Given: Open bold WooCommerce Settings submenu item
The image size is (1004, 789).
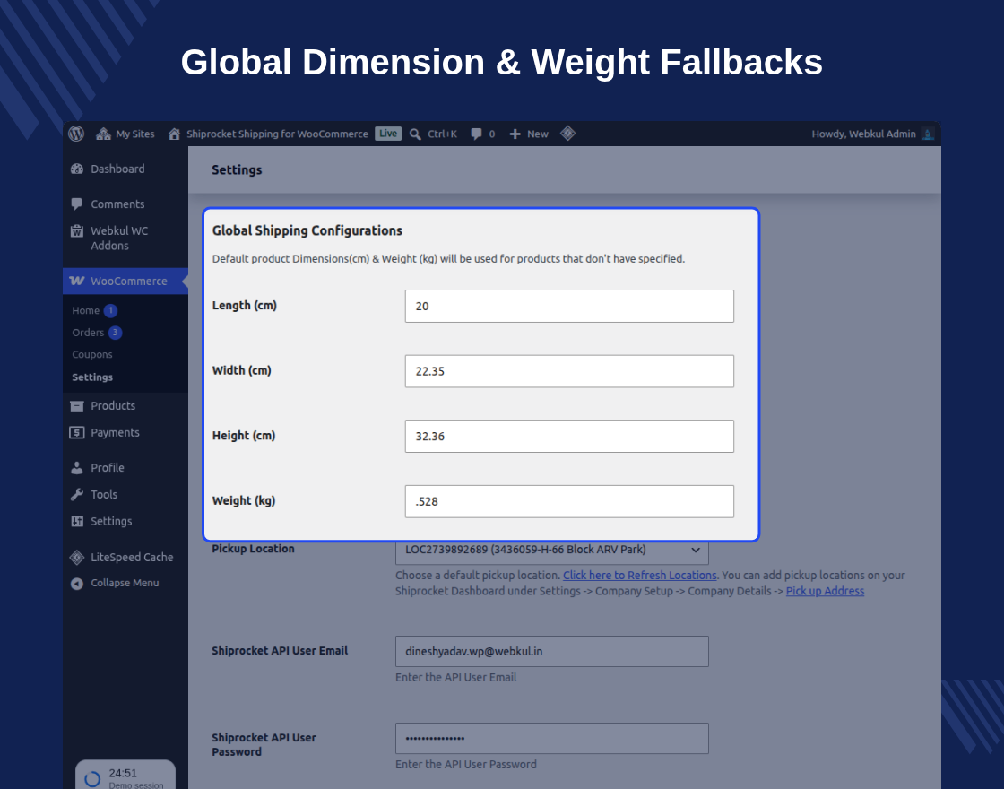Looking at the screenshot, I should click(92, 377).
